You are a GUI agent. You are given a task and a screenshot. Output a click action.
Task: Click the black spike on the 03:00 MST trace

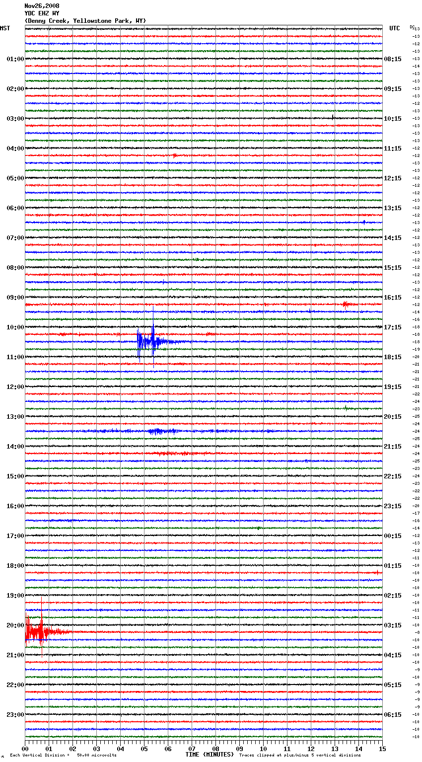coord(333,117)
